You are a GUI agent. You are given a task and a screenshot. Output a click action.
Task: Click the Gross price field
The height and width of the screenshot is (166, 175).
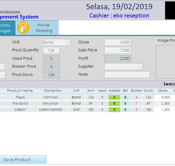118,42
